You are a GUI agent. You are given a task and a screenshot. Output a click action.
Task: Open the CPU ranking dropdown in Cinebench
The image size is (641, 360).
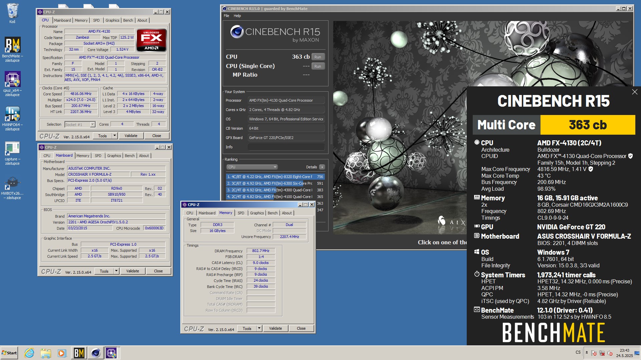click(x=252, y=167)
